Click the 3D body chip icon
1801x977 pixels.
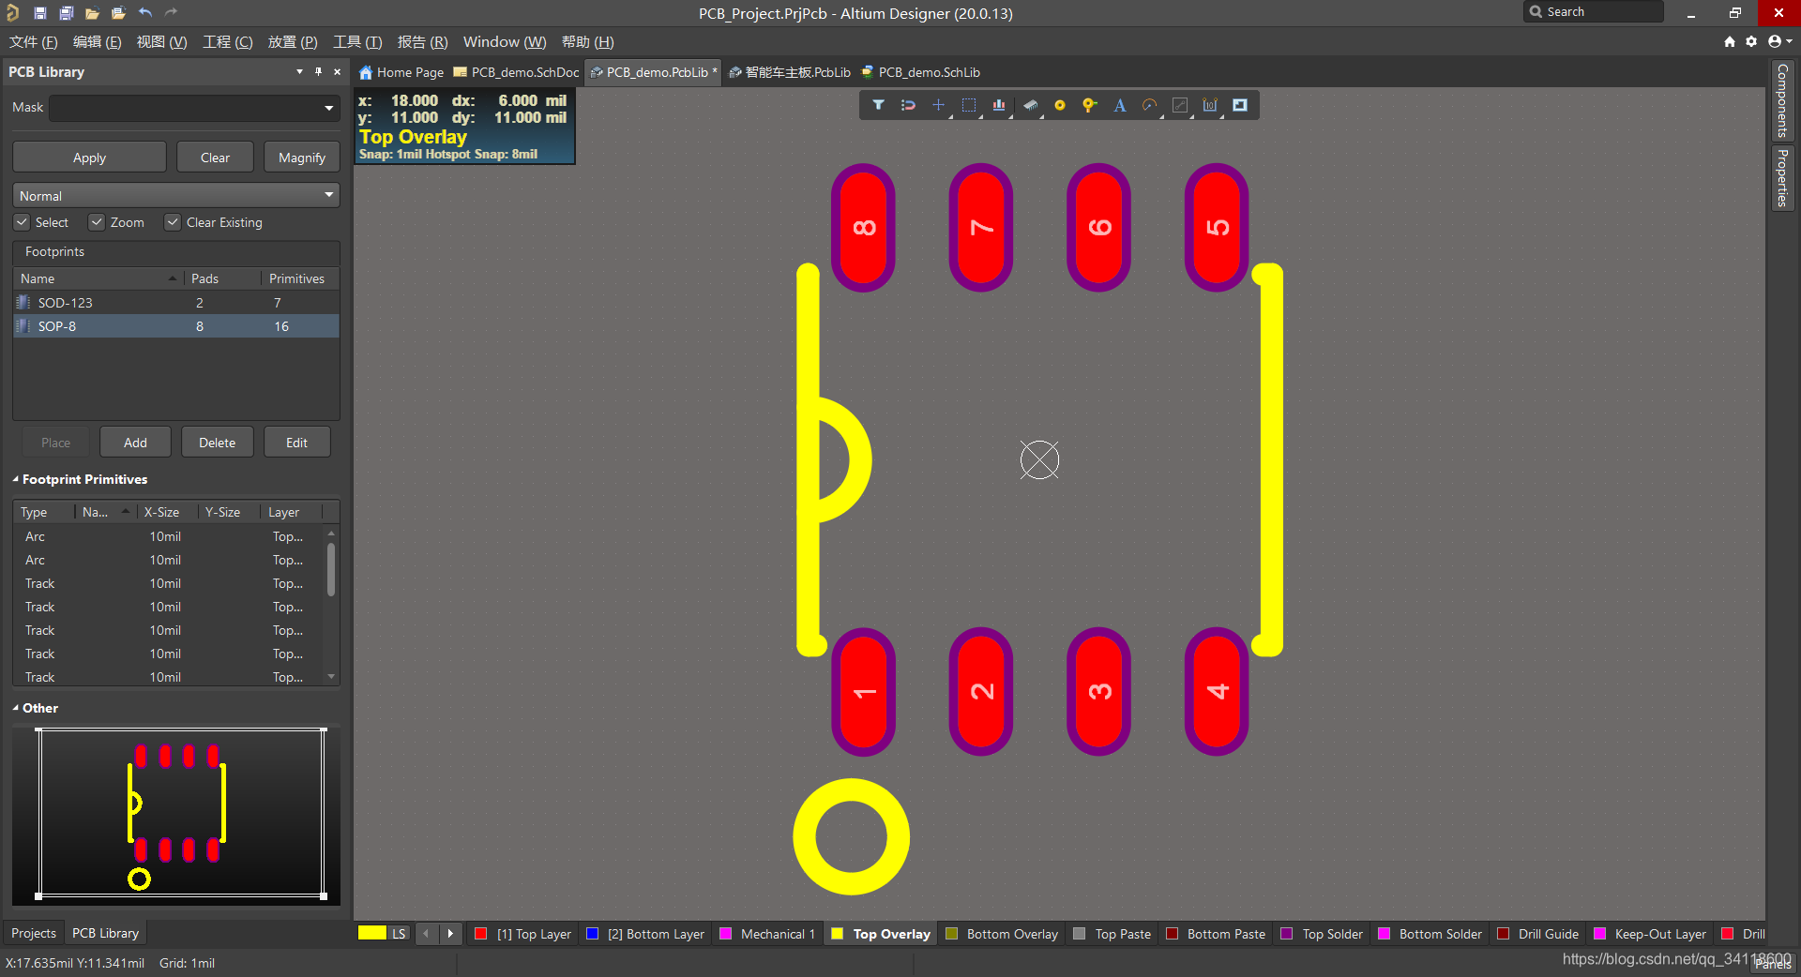point(1030,105)
